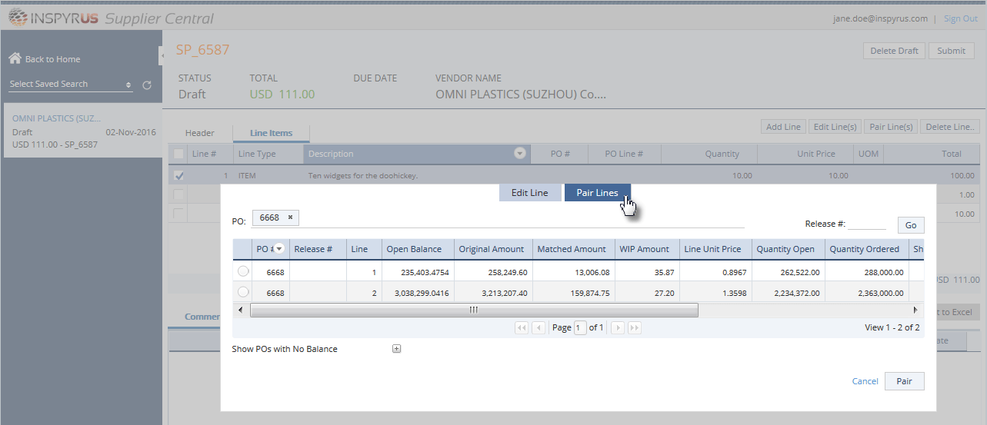Click the Cancel link
987x425 pixels.
click(x=865, y=381)
